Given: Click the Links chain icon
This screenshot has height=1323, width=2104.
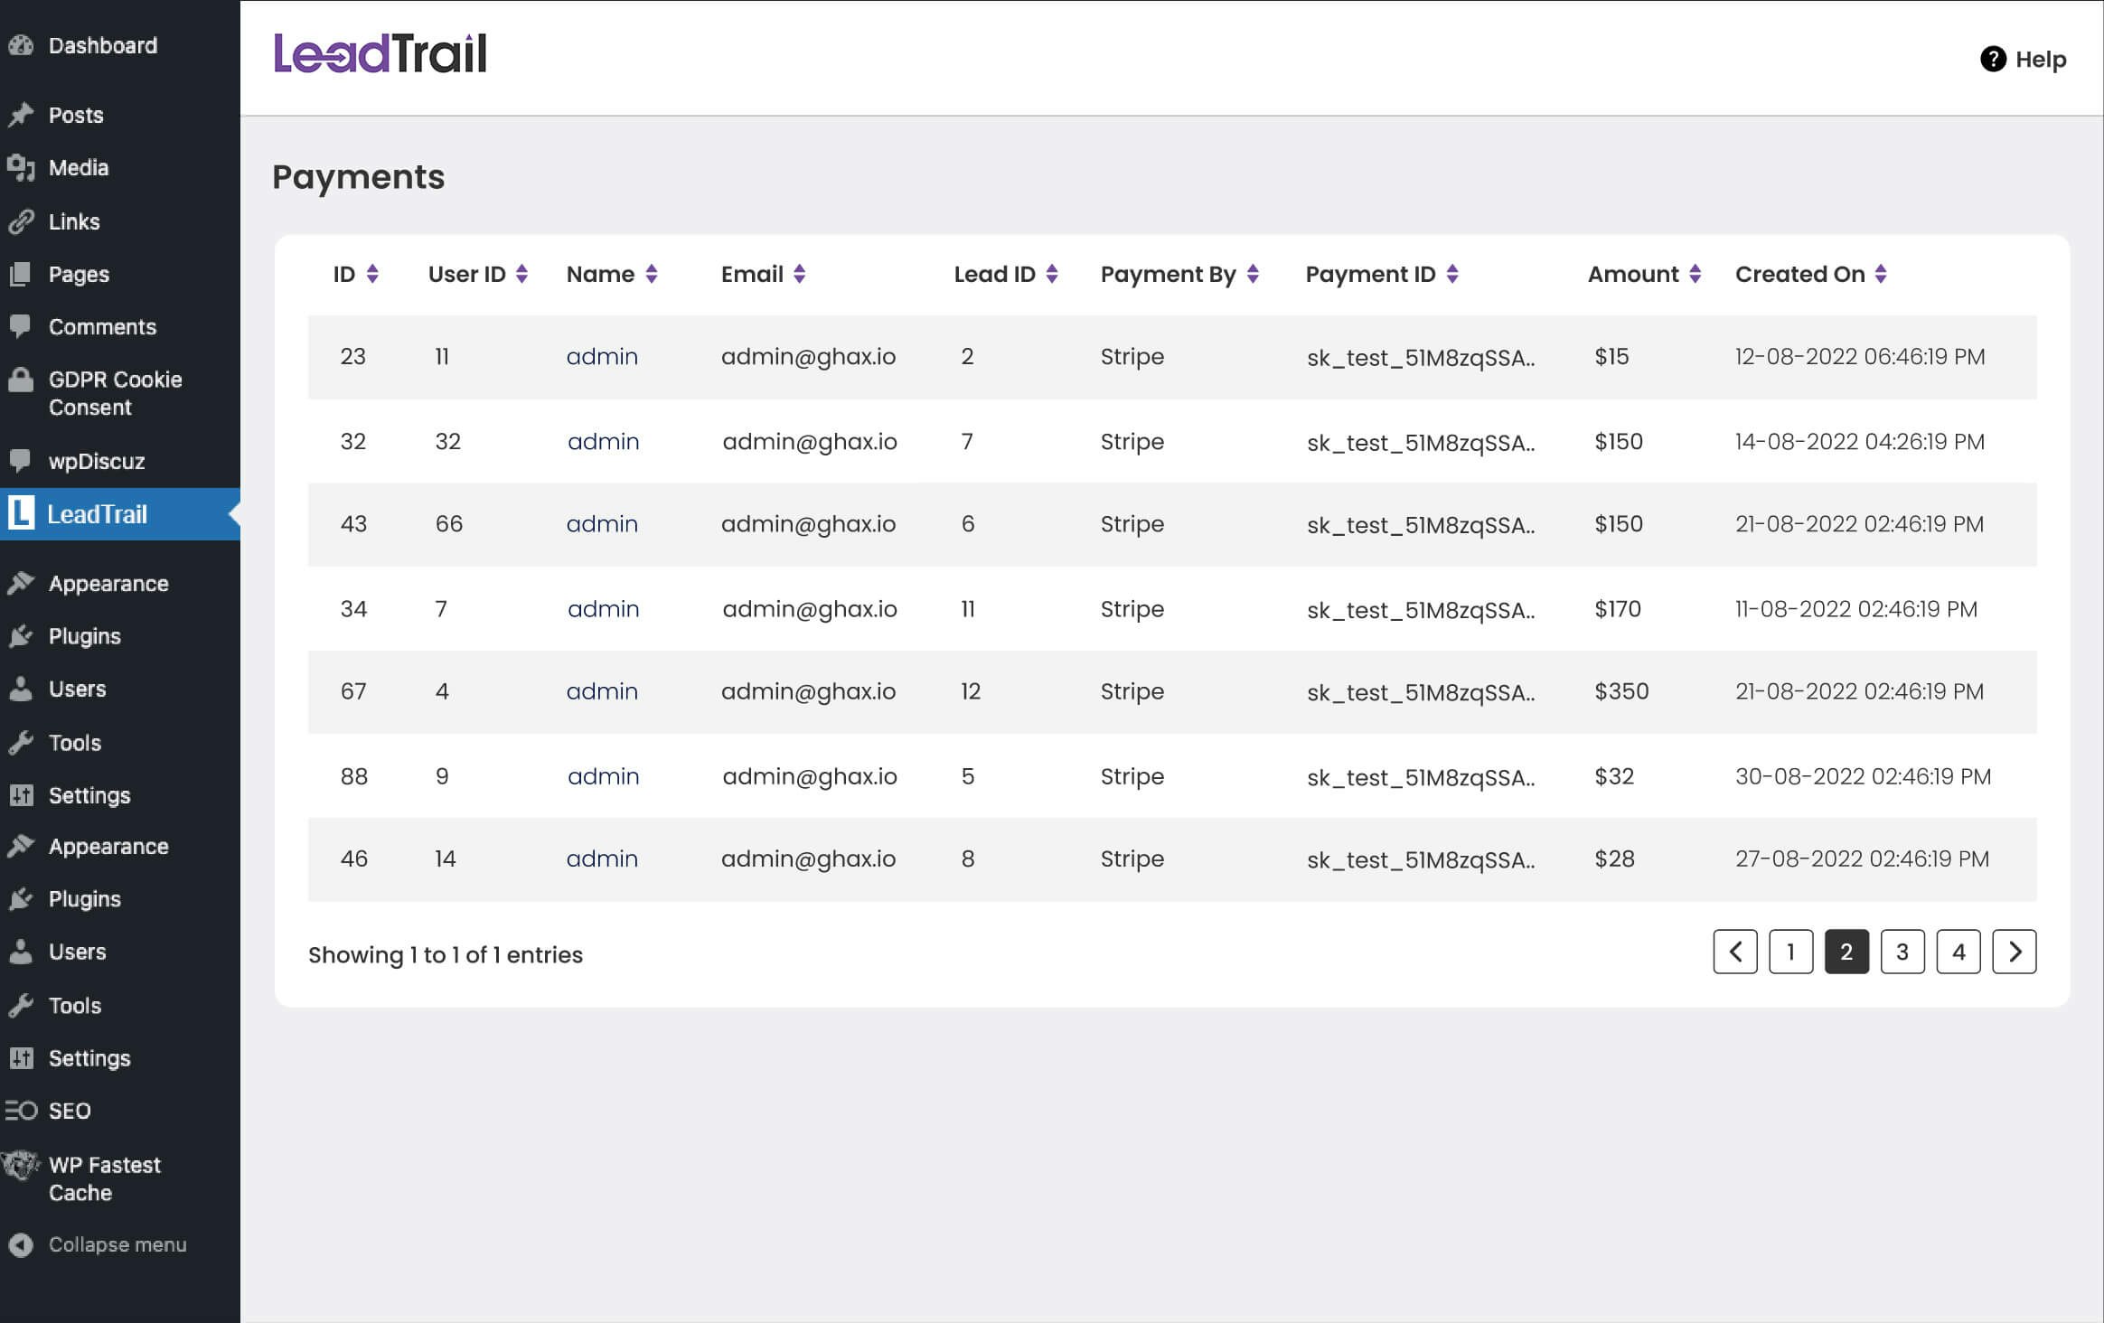Looking at the screenshot, I should pyautogui.click(x=21, y=221).
